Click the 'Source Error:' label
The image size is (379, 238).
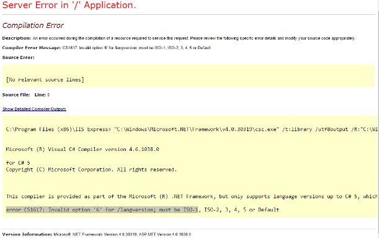point(19,57)
